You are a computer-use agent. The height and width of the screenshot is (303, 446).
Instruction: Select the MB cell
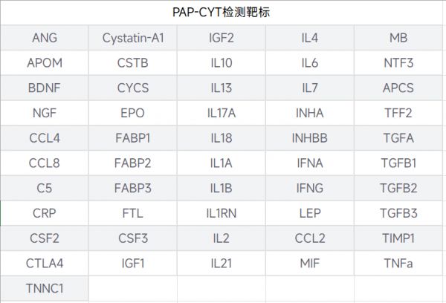pyautogui.click(x=398, y=38)
